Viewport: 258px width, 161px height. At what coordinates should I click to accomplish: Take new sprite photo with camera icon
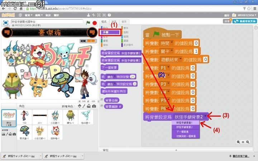point(94,106)
